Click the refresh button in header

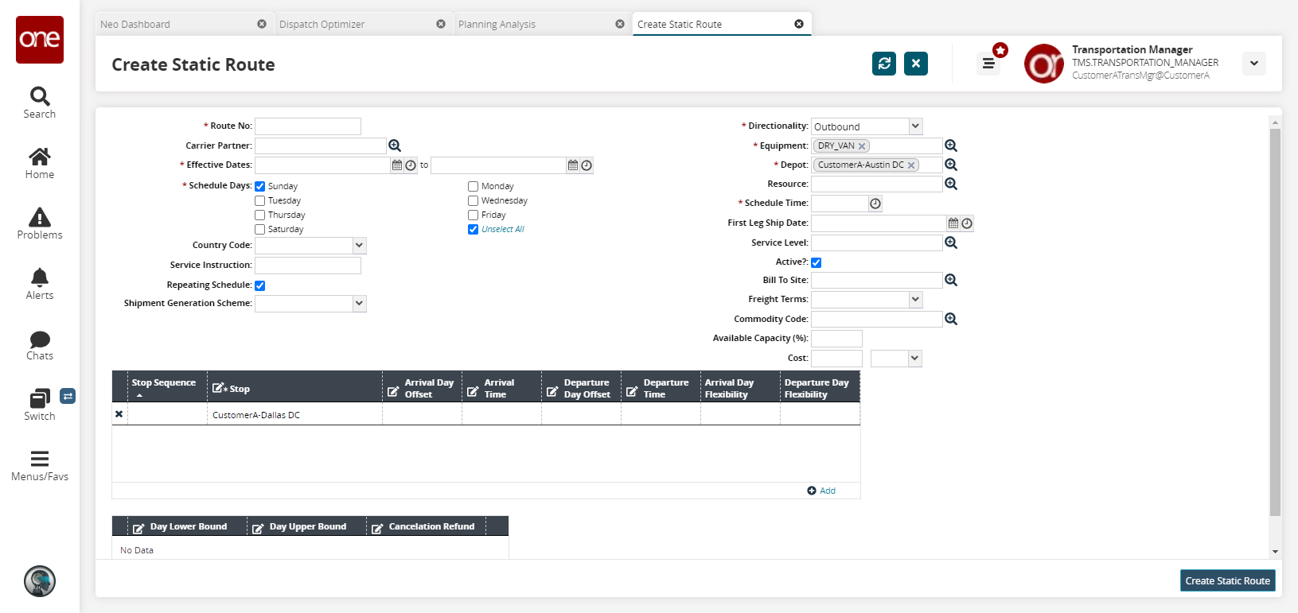[884, 64]
